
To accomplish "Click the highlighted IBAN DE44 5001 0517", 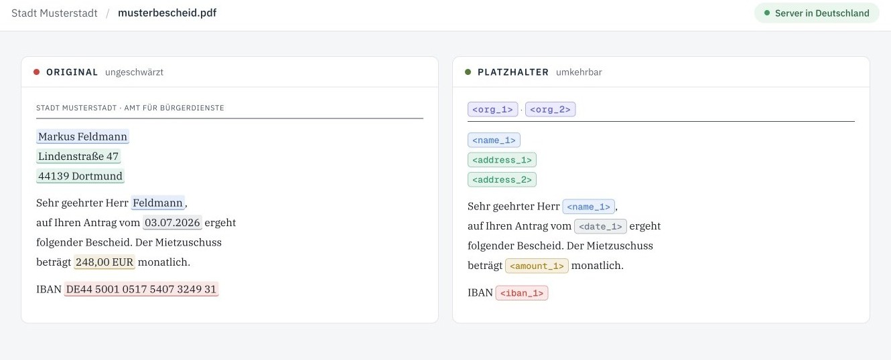I will tap(141, 289).
